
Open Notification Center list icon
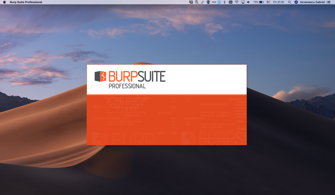[x=329, y=2]
